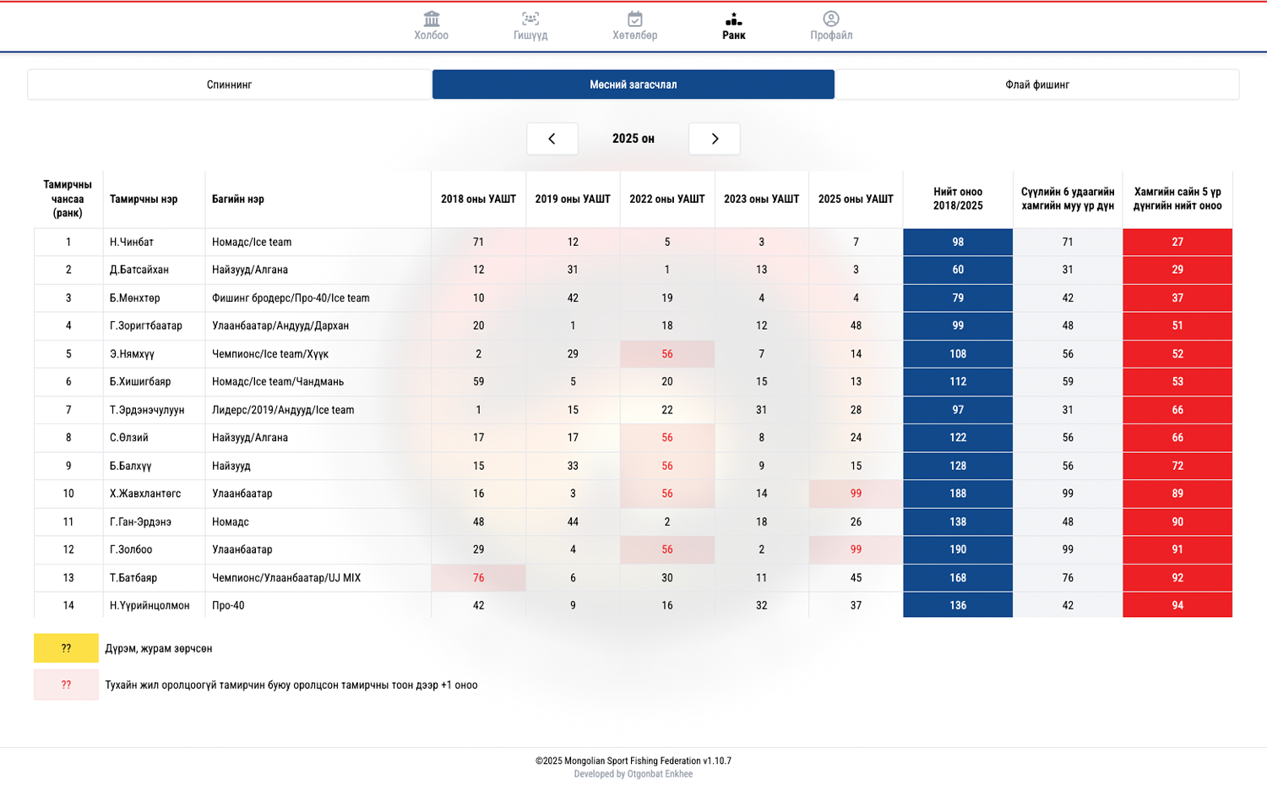The width and height of the screenshot is (1267, 786).
Task: Select athlete Н.Чинбат in the table
Action: point(132,243)
